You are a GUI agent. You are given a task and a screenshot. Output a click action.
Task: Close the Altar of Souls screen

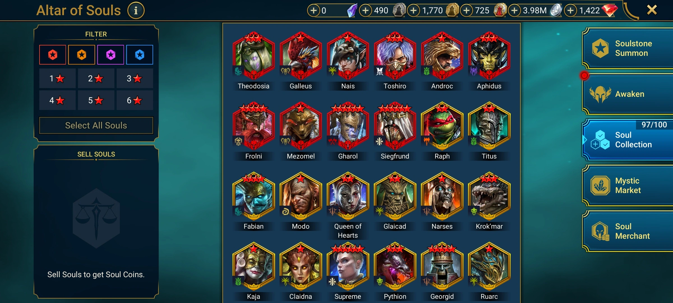tap(652, 10)
